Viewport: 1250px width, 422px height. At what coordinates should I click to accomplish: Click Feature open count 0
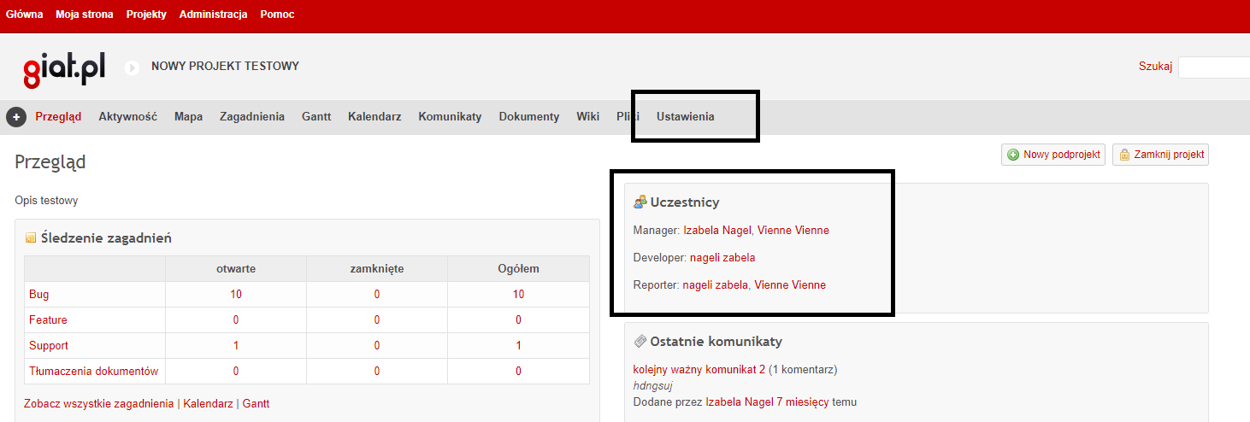[236, 319]
